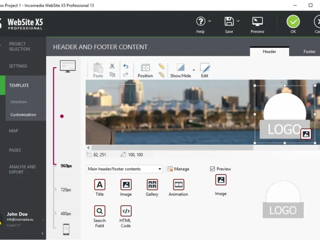Go to Analyse and Export step
320x240 pixels.
tap(22, 169)
